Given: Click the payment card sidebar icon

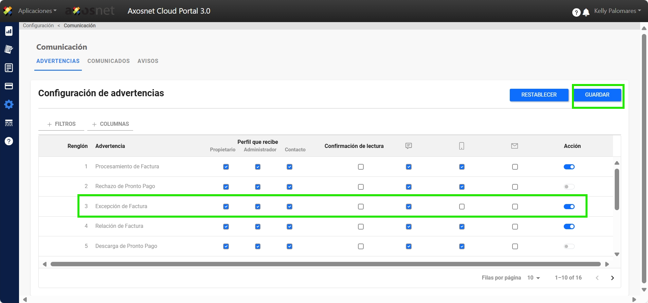Looking at the screenshot, I should 9,86.
